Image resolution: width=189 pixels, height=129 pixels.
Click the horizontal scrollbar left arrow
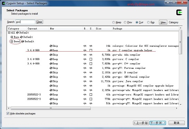point(9,108)
